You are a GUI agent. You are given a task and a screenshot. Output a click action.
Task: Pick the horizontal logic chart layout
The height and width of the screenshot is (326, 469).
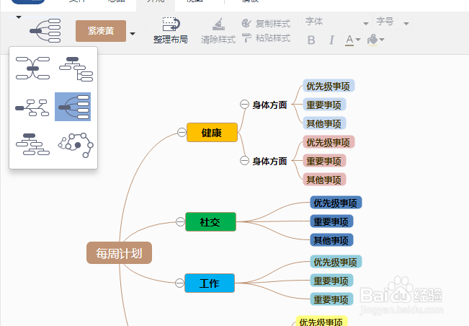pyautogui.click(x=32, y=107)
